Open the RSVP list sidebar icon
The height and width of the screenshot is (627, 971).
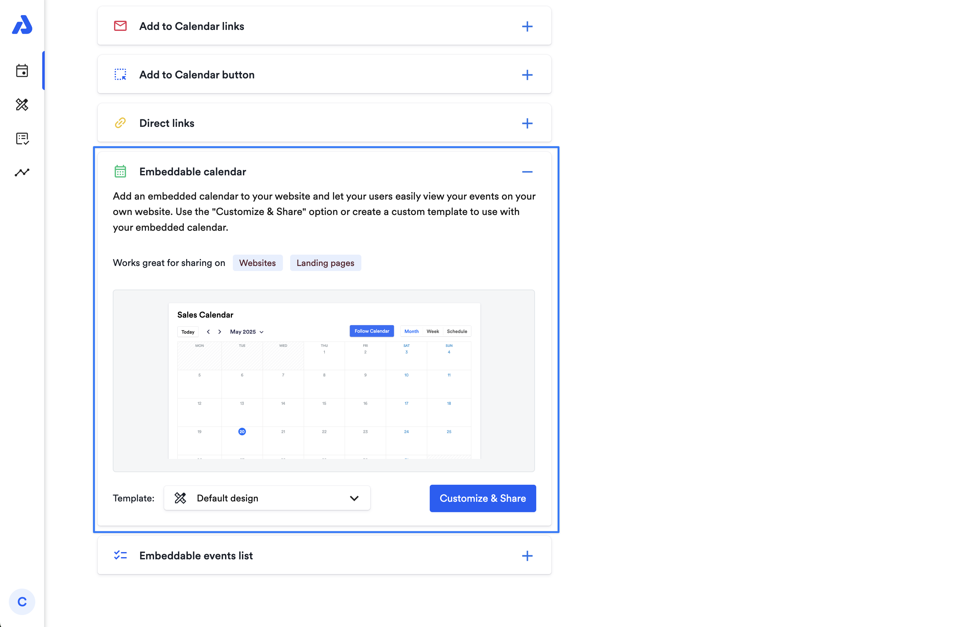pyautogui.click(x=22, y=138)
